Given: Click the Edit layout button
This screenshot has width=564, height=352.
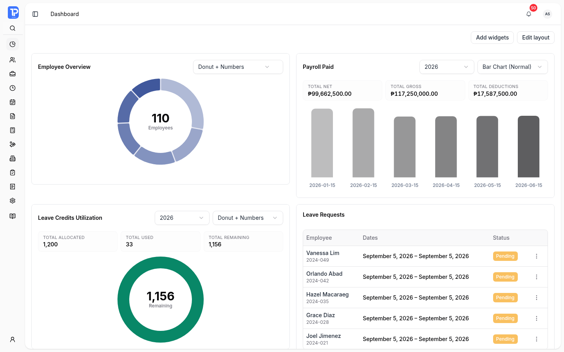Looking at the screenshot, I should point(536,38).
